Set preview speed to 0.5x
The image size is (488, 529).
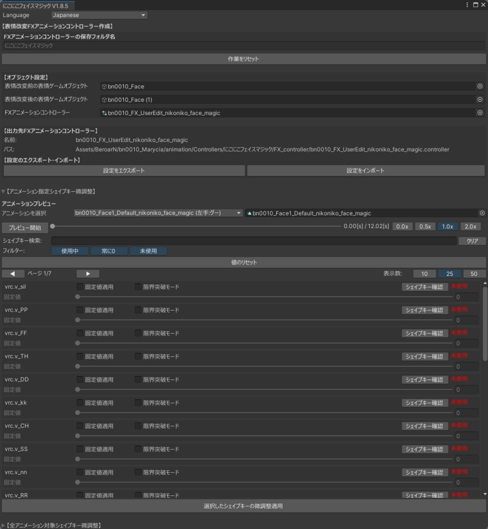coord(425,226)
